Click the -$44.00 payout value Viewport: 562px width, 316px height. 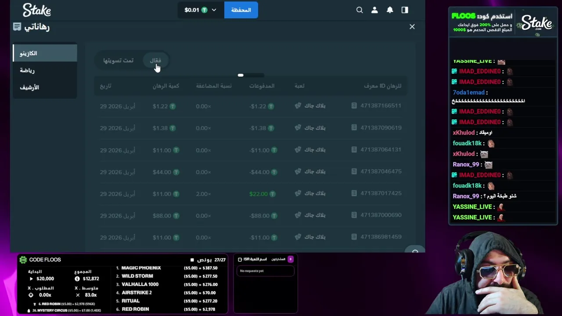259,172
